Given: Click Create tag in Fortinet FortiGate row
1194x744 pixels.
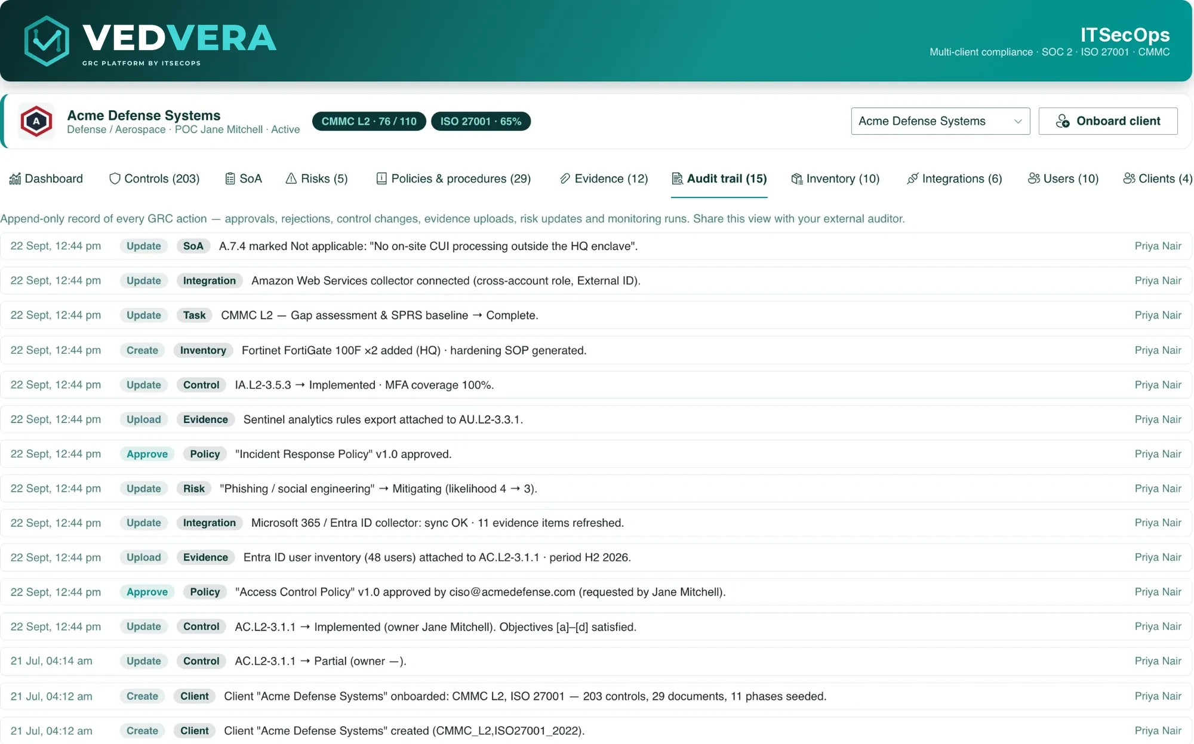Looking at the screenshot, I should (x=142, y=350).
